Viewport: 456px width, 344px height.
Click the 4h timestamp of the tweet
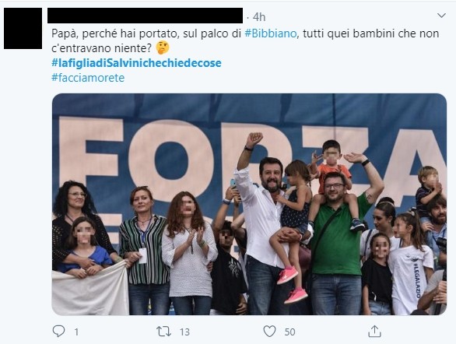(x=259, y=17)
